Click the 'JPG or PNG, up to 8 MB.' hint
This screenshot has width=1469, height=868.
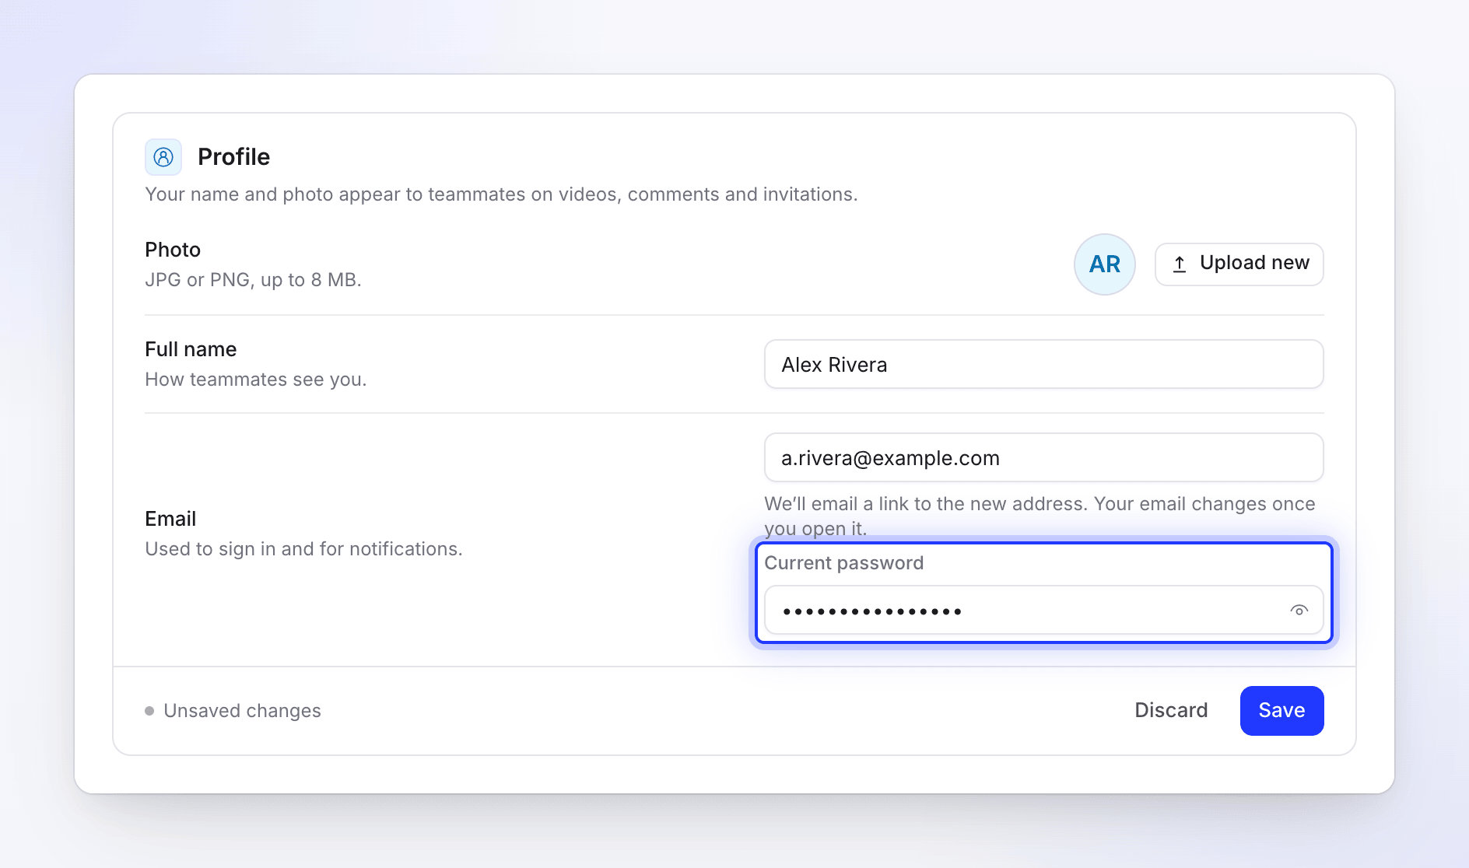253,280
